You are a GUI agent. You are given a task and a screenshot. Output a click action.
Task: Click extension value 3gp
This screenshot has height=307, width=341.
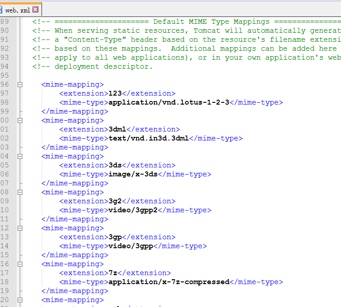point(115,237)
